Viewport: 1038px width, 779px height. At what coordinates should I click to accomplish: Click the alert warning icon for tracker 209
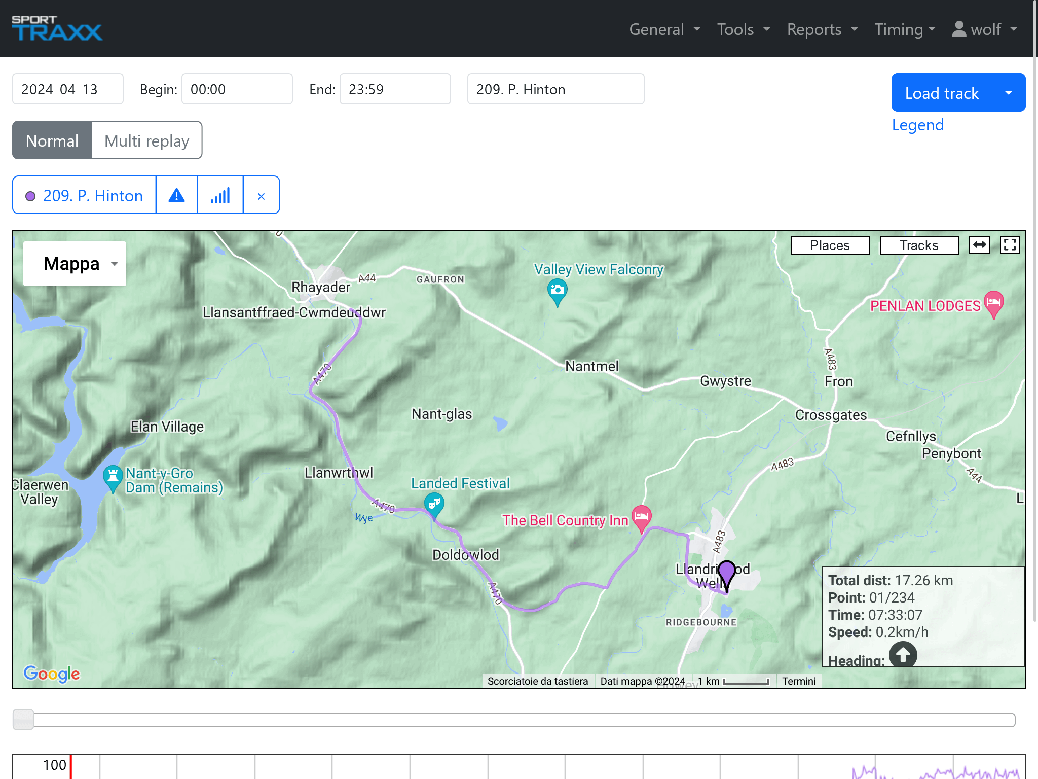tap(176, 195)
